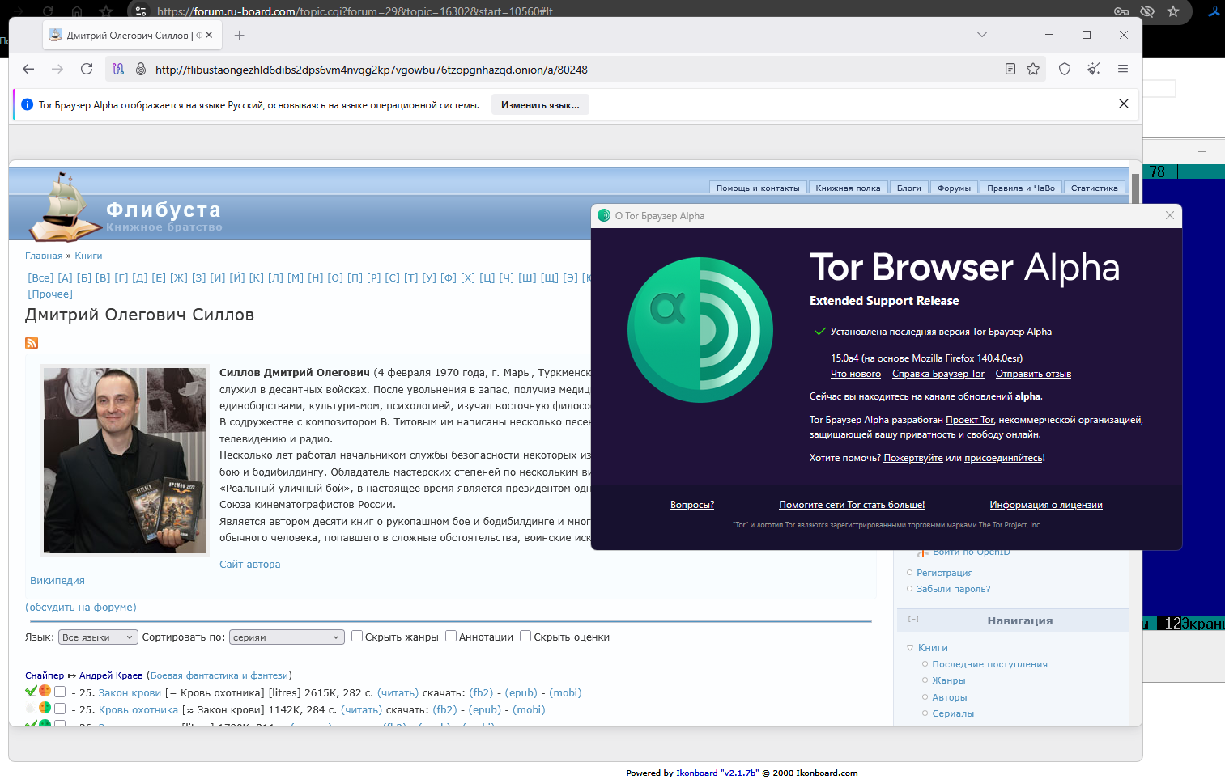Open the Язык language dropdown
Screen dimensions: 1225x779
(x=98, y=637)
